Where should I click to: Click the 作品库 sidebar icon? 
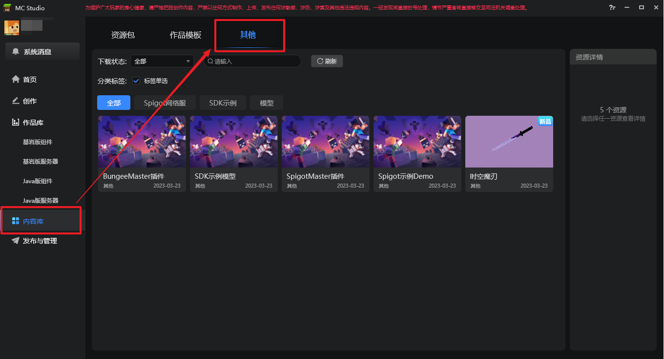point(16,122)
